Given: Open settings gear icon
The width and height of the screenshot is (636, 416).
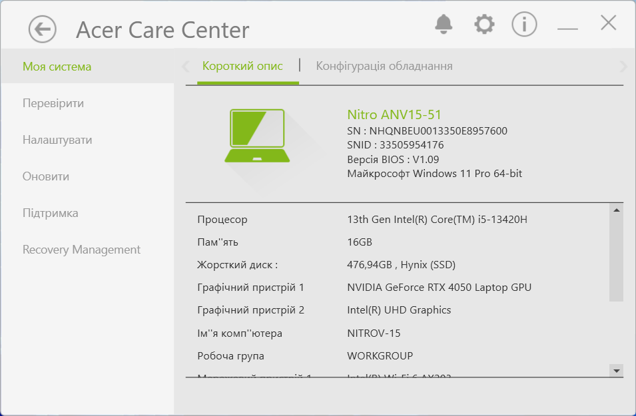Looking at the screenshot, I should (x=484, y=25).
